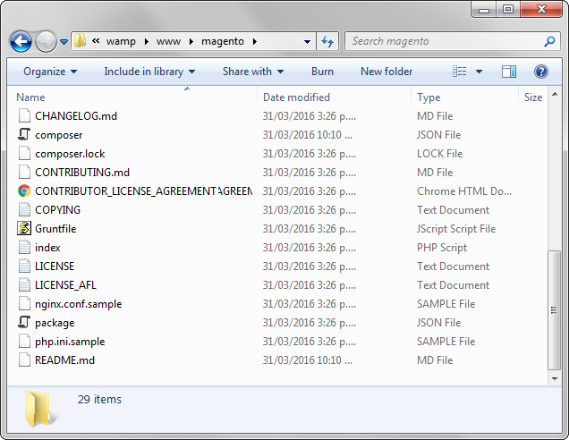
Task: Click the search magnifier icon
Action: (549, 41)
